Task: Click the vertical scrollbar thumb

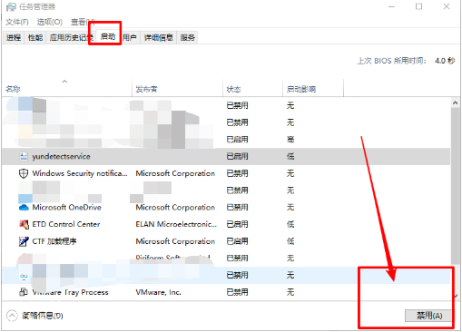Action: (455, 186)
